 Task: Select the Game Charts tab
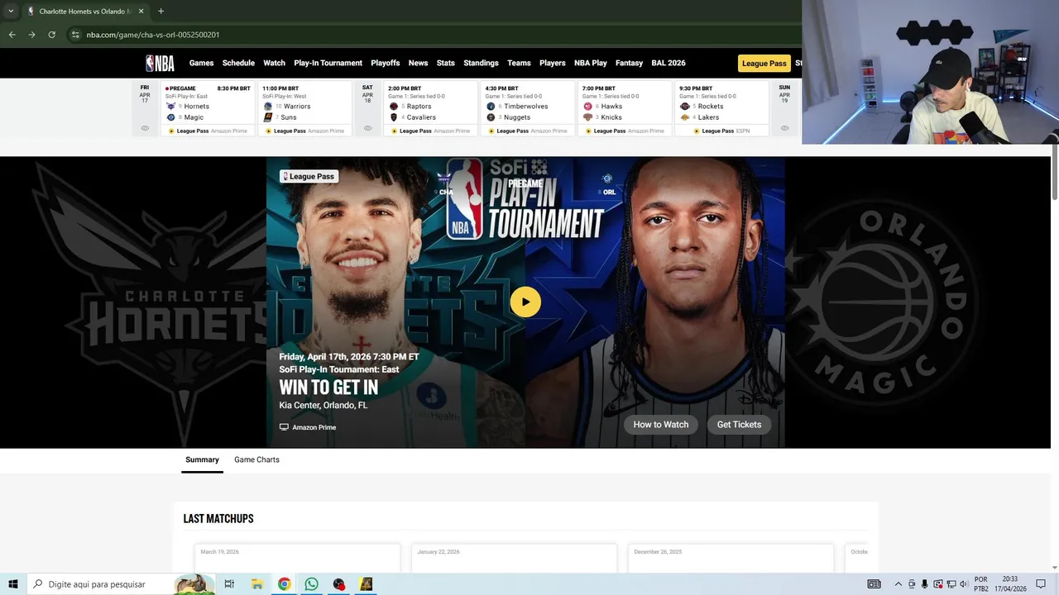[x=256, y=459]
